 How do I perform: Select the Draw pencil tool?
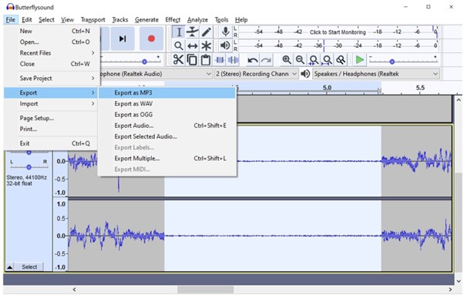pos(207,32)
